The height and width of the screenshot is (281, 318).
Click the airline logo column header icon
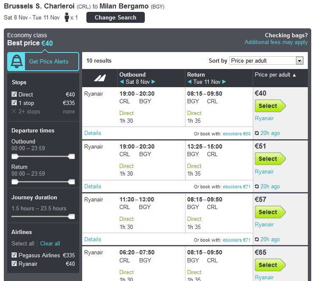click(x=100, y=78)
